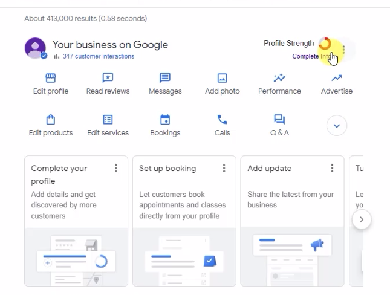Viewport: 390px width, 295px height.
Task: Click the Advertise label
Action: tap(337, 91)
